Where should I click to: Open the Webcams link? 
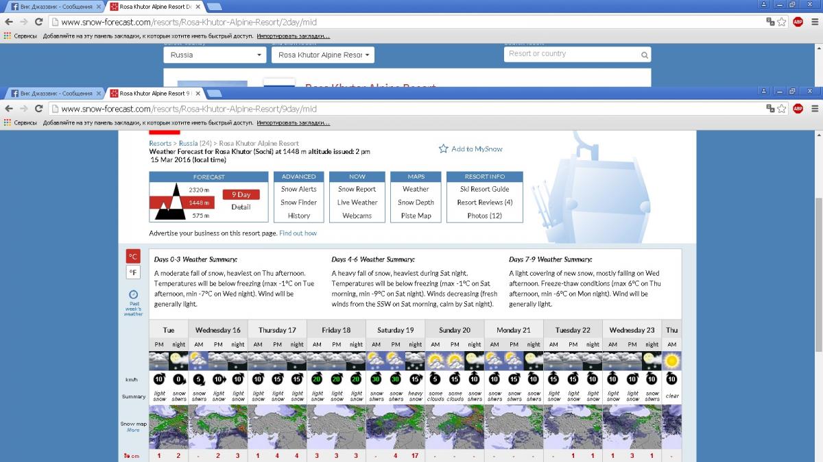pos(357,216)
